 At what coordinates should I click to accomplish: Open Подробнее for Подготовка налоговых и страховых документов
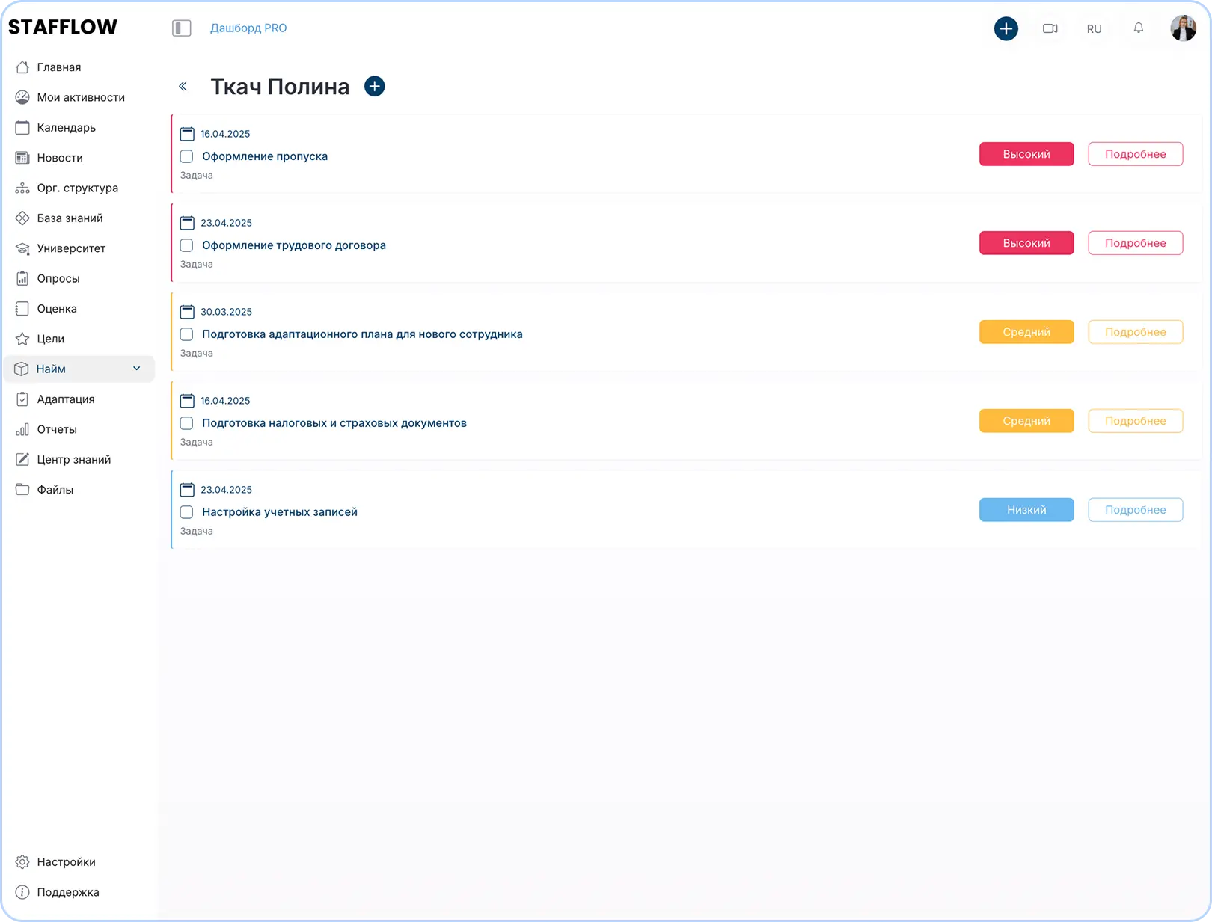point(1135,421)
